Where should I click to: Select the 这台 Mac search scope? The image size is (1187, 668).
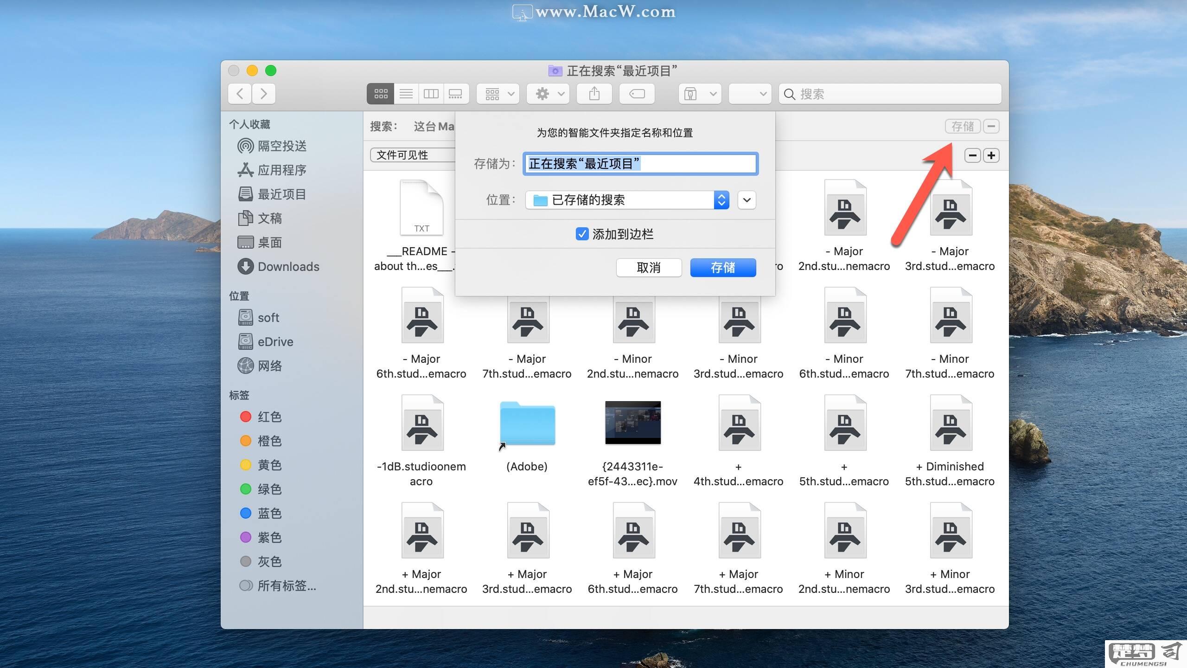434,126
